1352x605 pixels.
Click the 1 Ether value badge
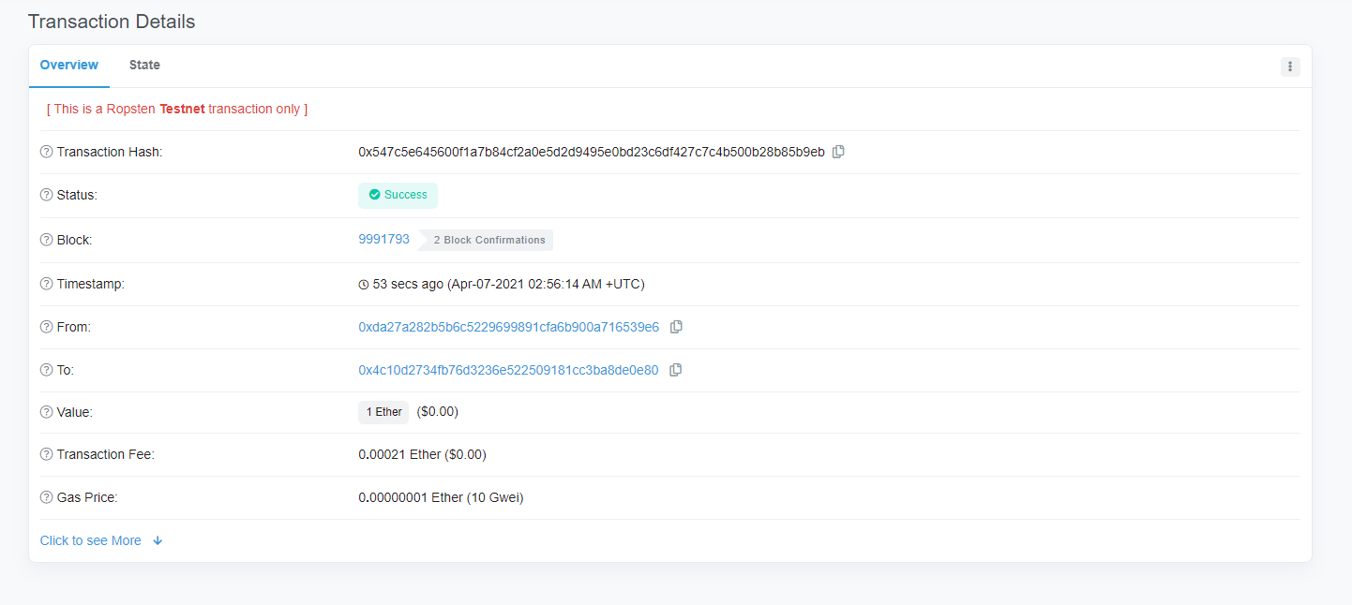pyautogui.click(x=383, y=412)
